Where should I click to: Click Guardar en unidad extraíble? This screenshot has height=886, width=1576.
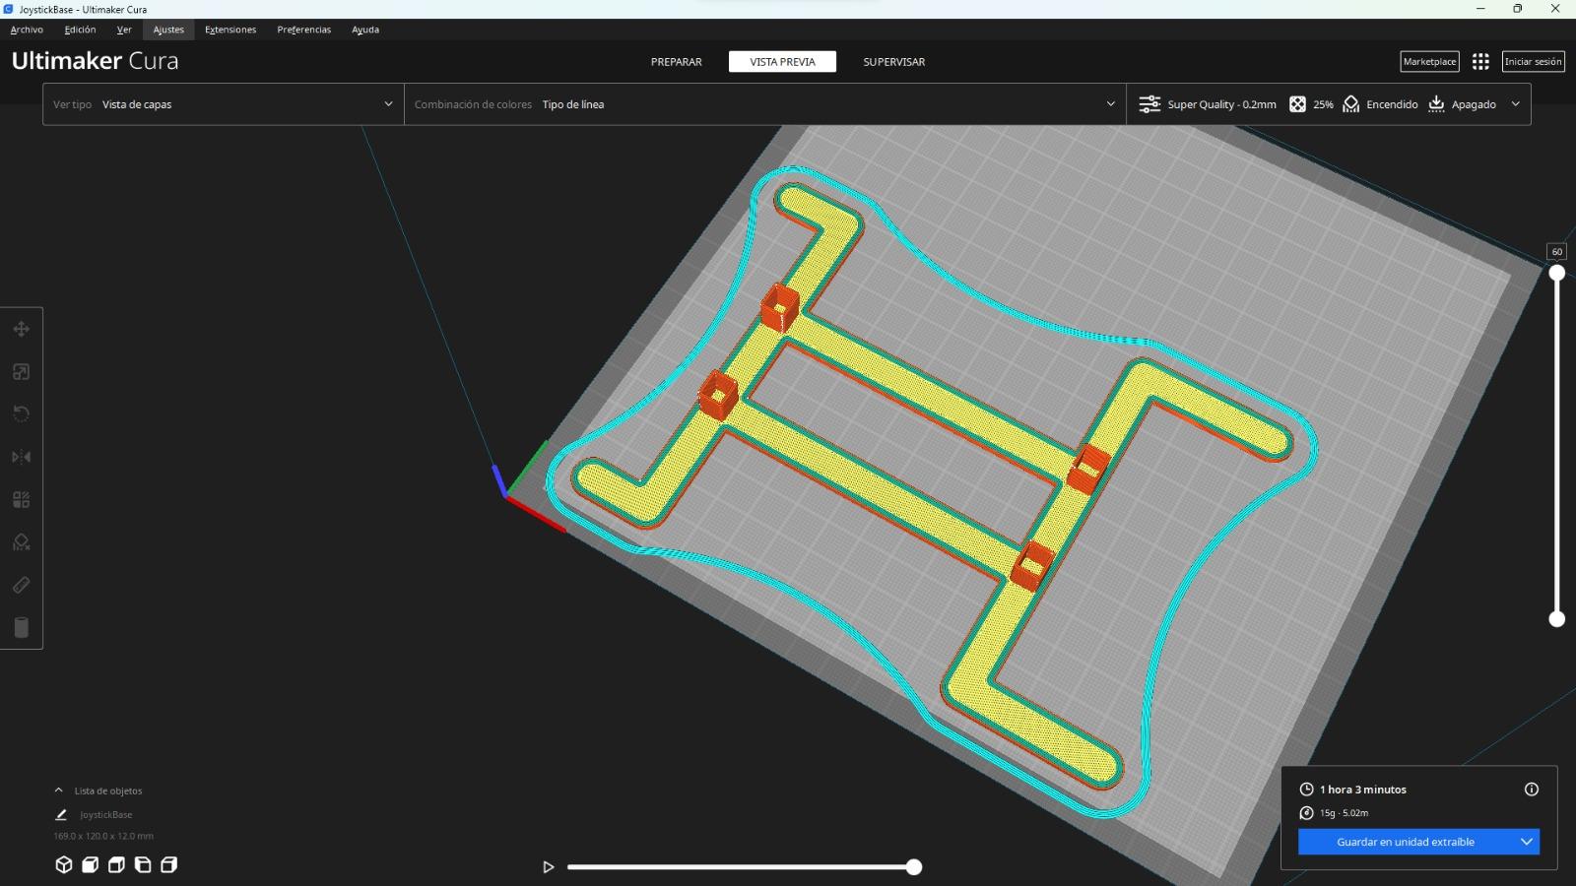[1406, 842]
